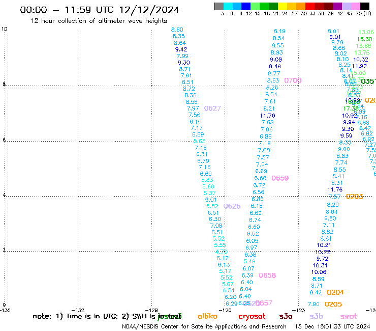Screen dimensions: 376x331
Task: Click wave height value 7.61
Action: tap(270, 102)
